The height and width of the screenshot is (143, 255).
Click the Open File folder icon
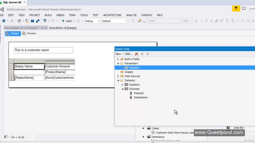coord(27,21)
